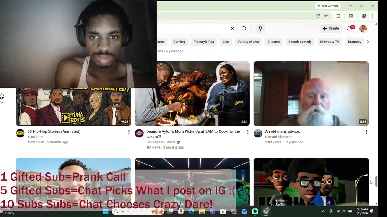Open the animated cartoon characters video thumbnail

[x=311, y=181]
